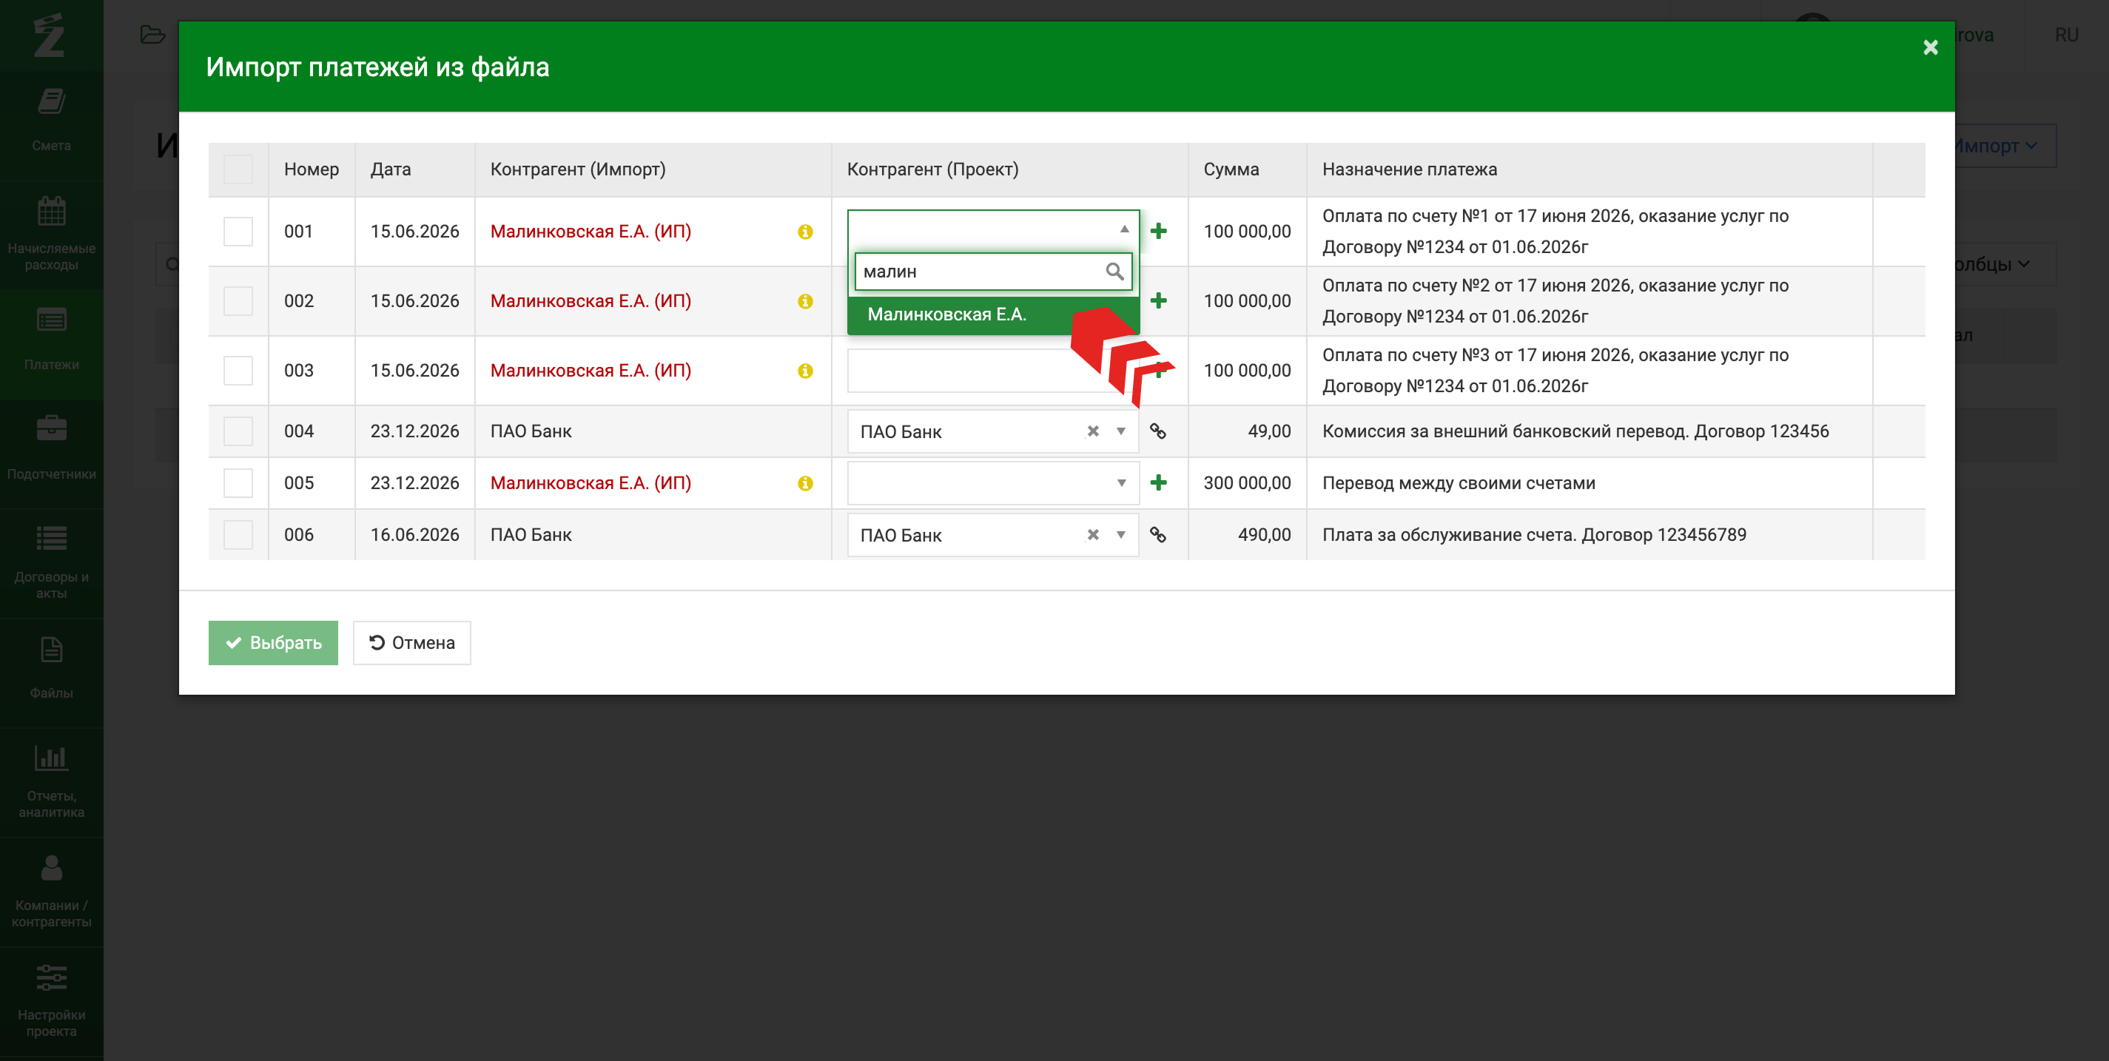This screenshot has height=1061, width=2109.
Task: Click link icon in row 004
Action: 1157,431
